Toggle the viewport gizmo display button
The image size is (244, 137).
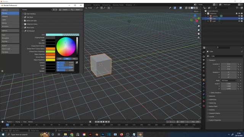point(175,8)
